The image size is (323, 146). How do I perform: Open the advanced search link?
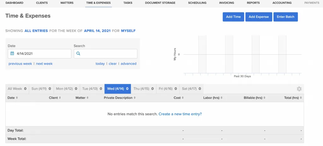[x=129, y=63]
